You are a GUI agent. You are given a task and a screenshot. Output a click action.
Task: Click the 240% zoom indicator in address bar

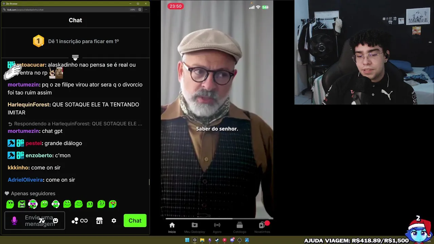click(x=133, y=9)
